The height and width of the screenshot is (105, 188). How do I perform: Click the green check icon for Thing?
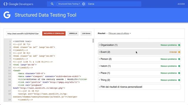[179, 80]
